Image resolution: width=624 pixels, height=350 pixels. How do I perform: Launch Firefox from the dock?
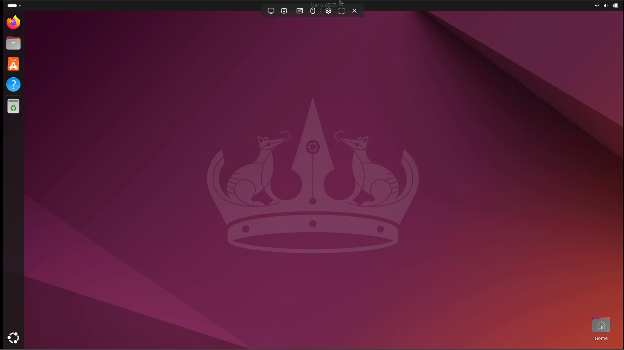[13, 23]
